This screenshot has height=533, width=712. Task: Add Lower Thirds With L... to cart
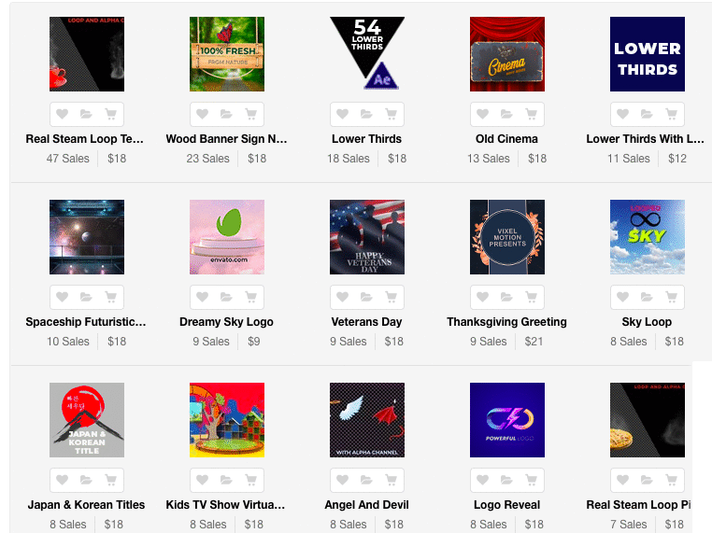[x=671, y=114]
